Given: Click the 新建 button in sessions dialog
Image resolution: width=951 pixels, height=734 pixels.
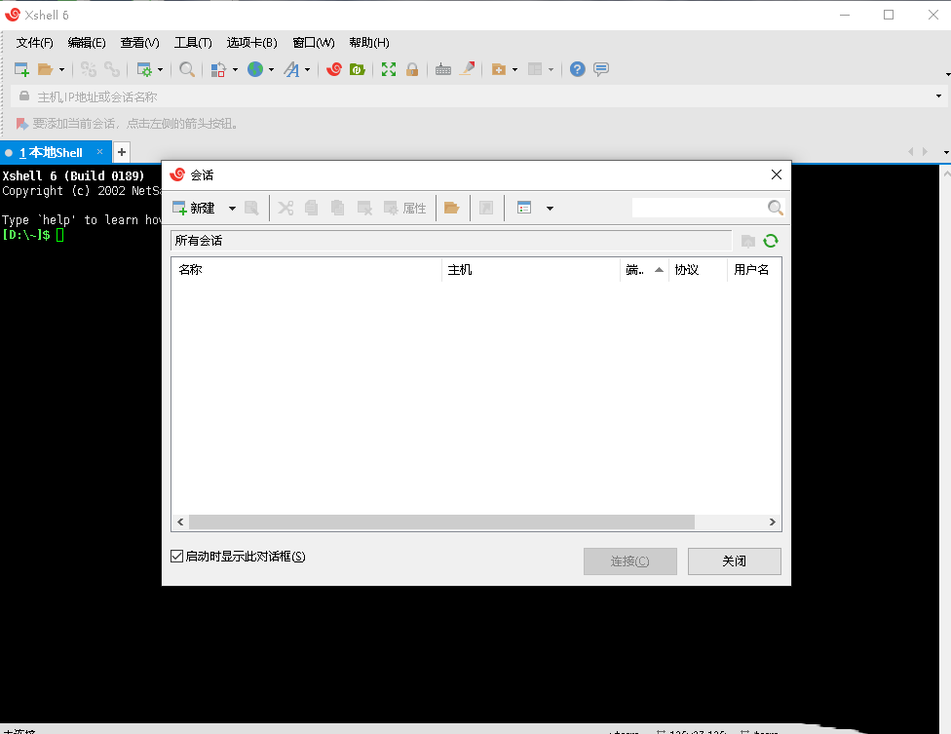Looking at the screenshot, I should pos(194,208).
